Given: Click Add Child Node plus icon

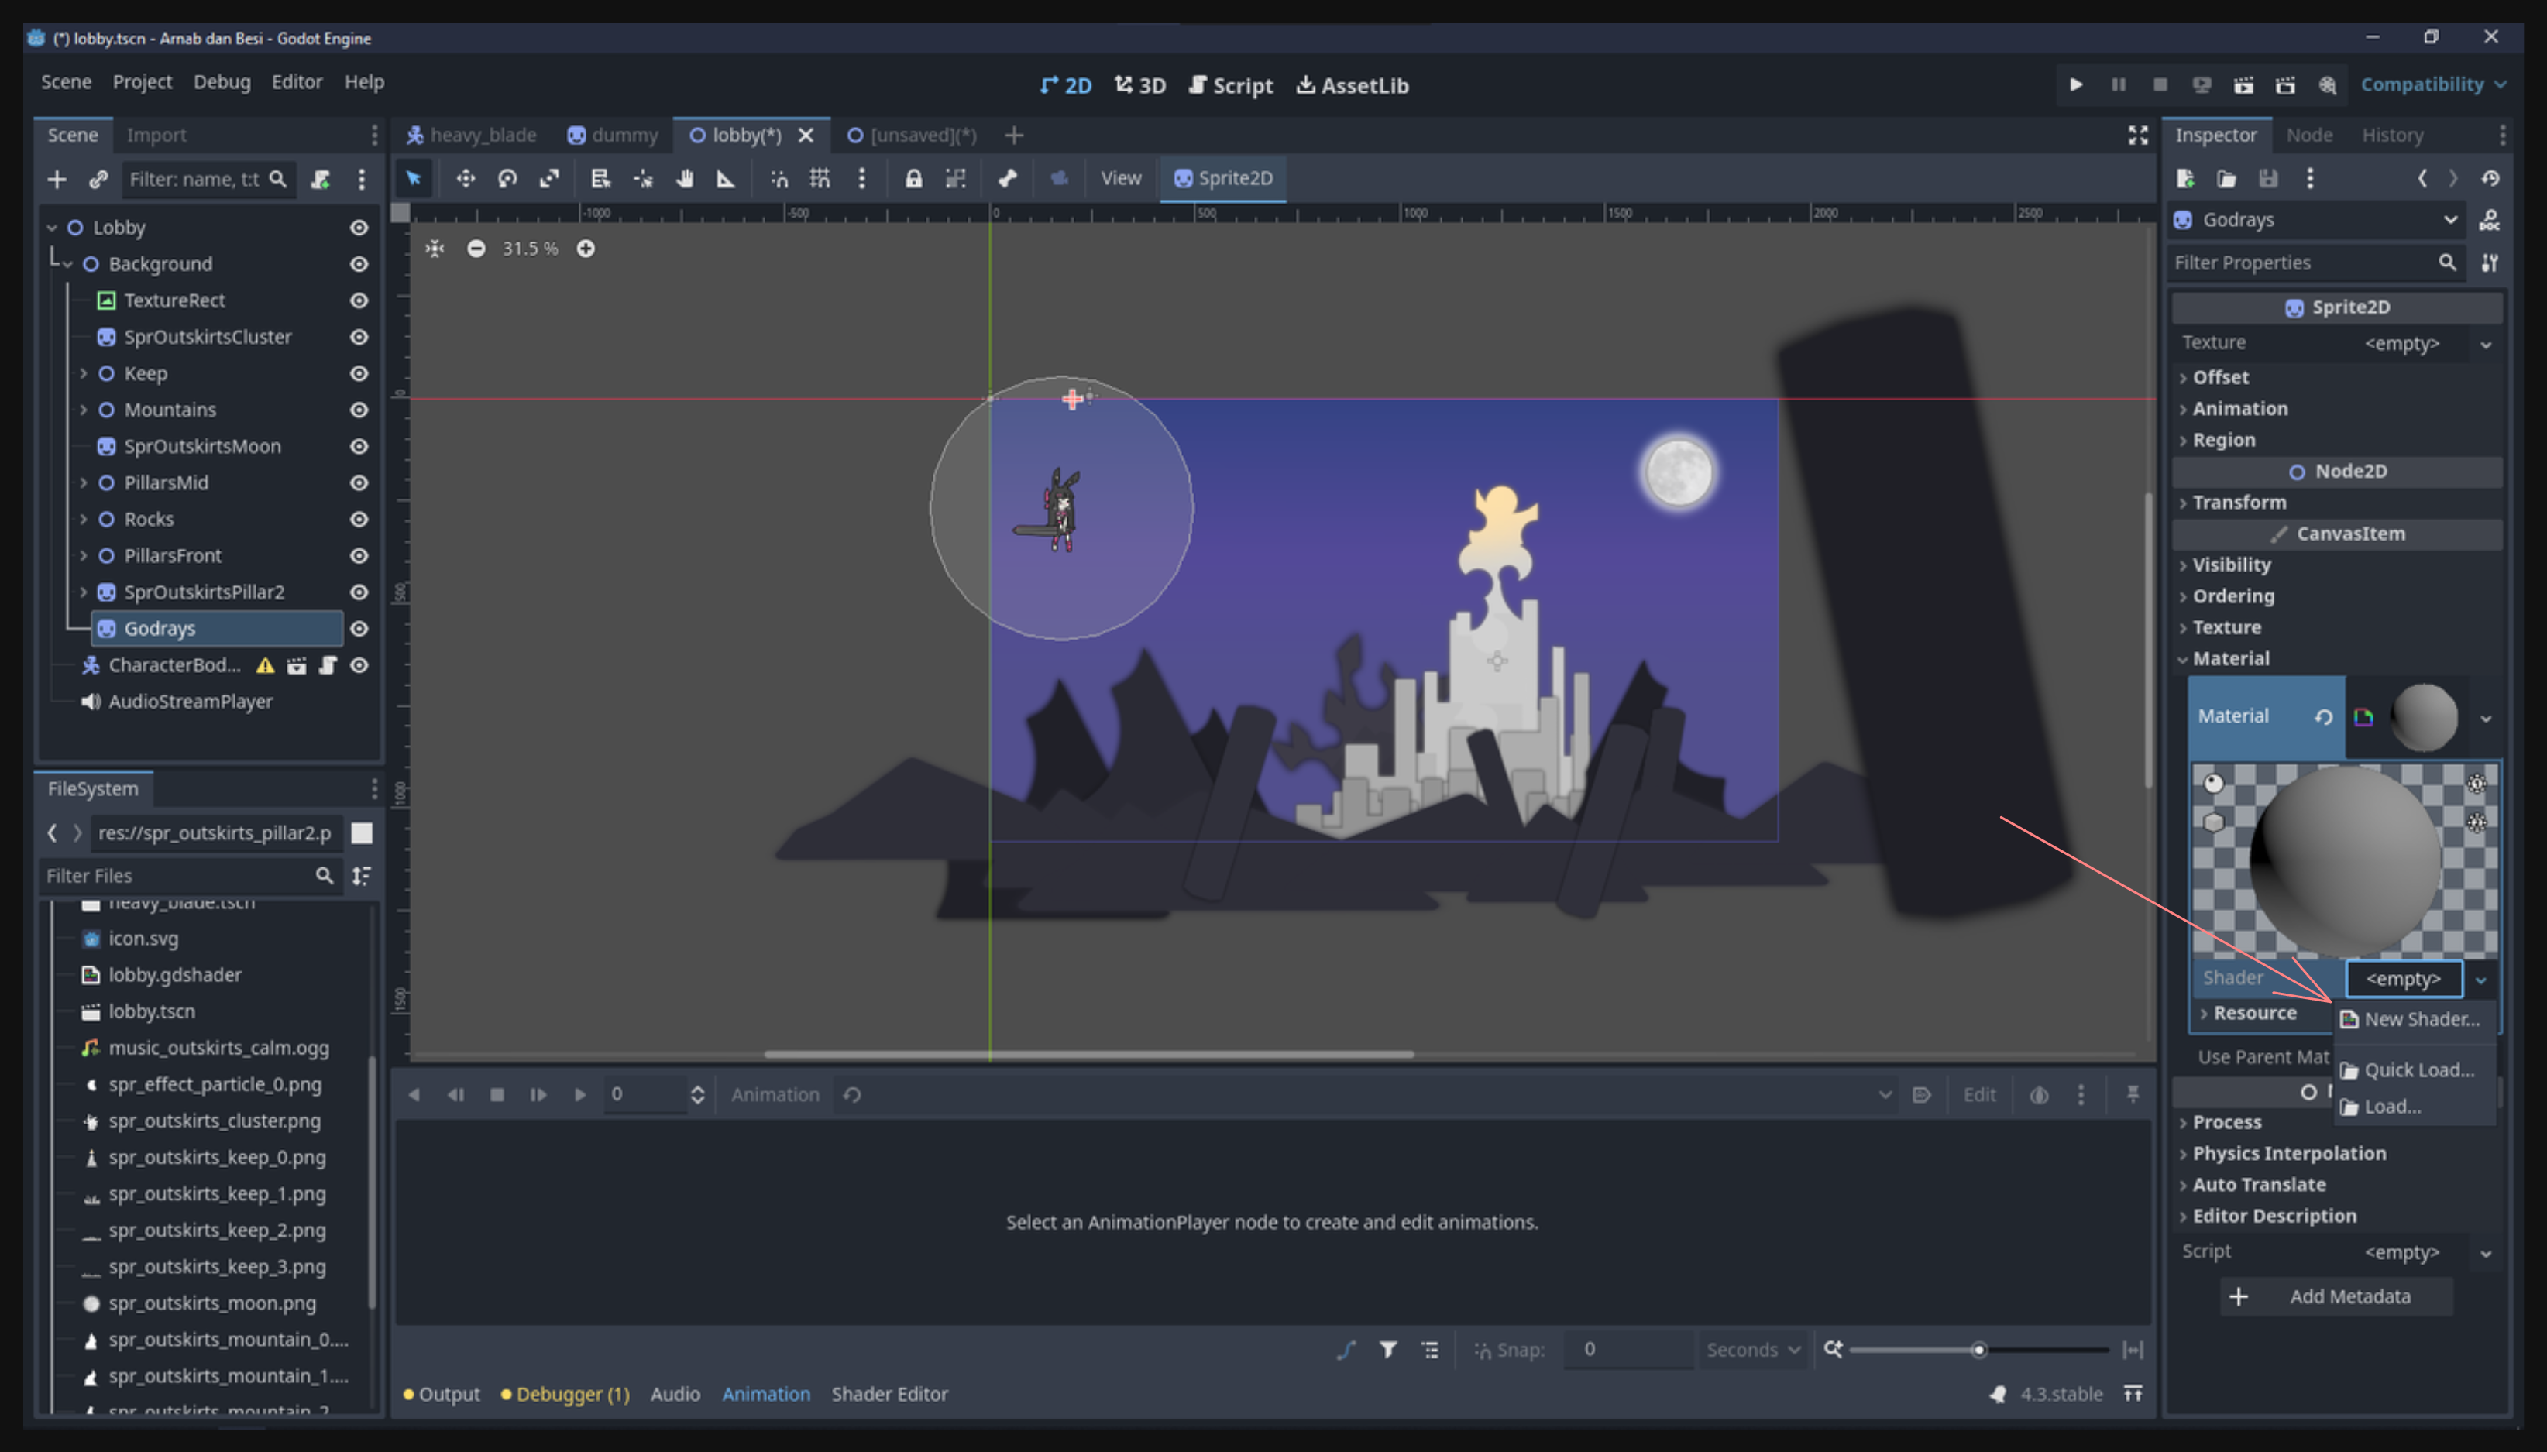Looking at the screenshot, I should 57,179.
